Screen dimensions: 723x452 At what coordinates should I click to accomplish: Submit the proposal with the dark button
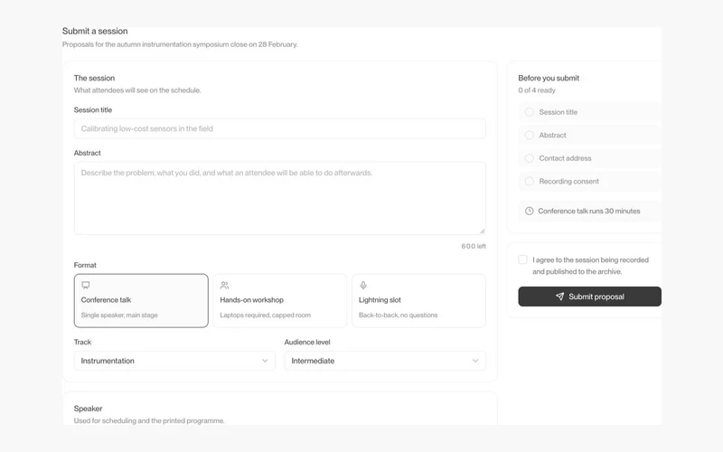(x=590, y=297)
